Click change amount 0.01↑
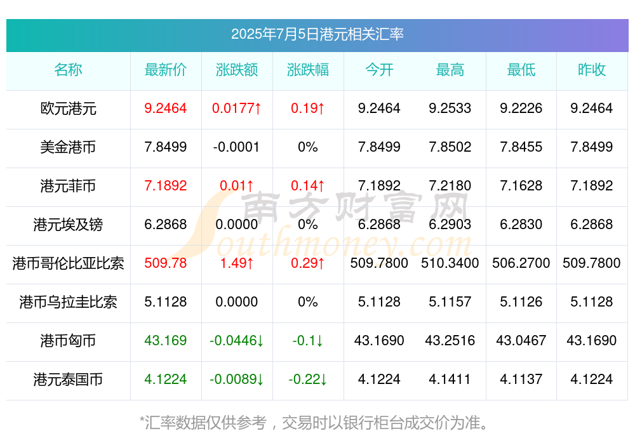Screen dimensions: 635x443 [236, 185]
